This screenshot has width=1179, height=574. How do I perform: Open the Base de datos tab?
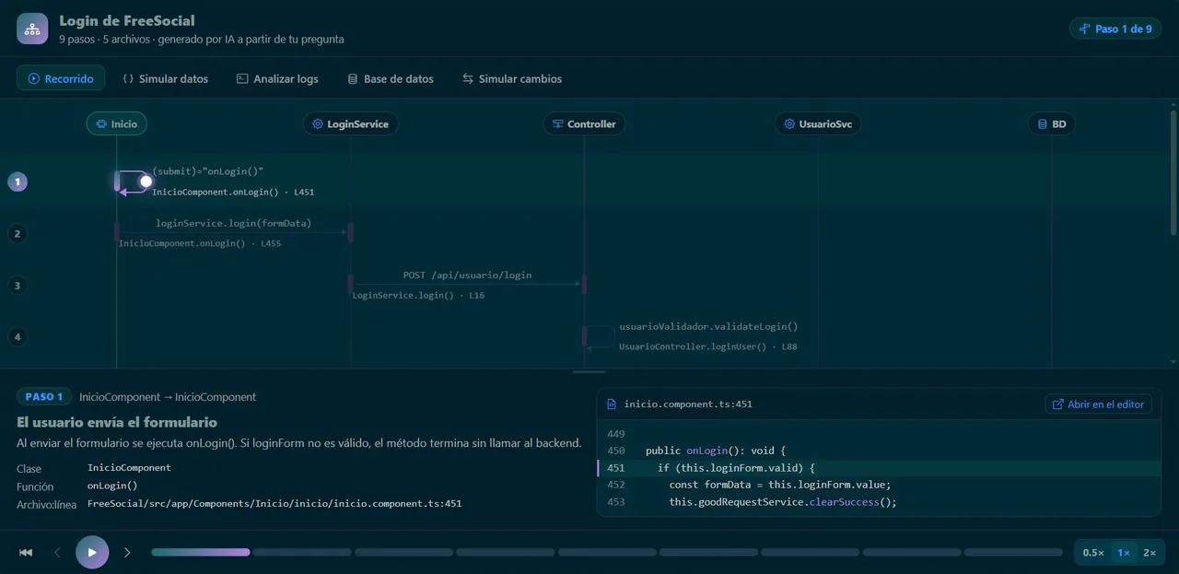pos(390,78)
